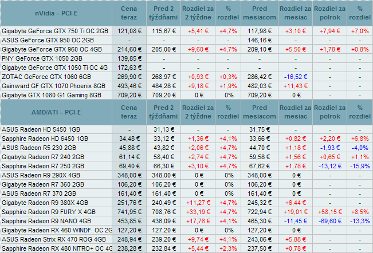373x253 pixels.
Task: Click the '+8,5%' cell in FURY X row
Action: point(360,212)
